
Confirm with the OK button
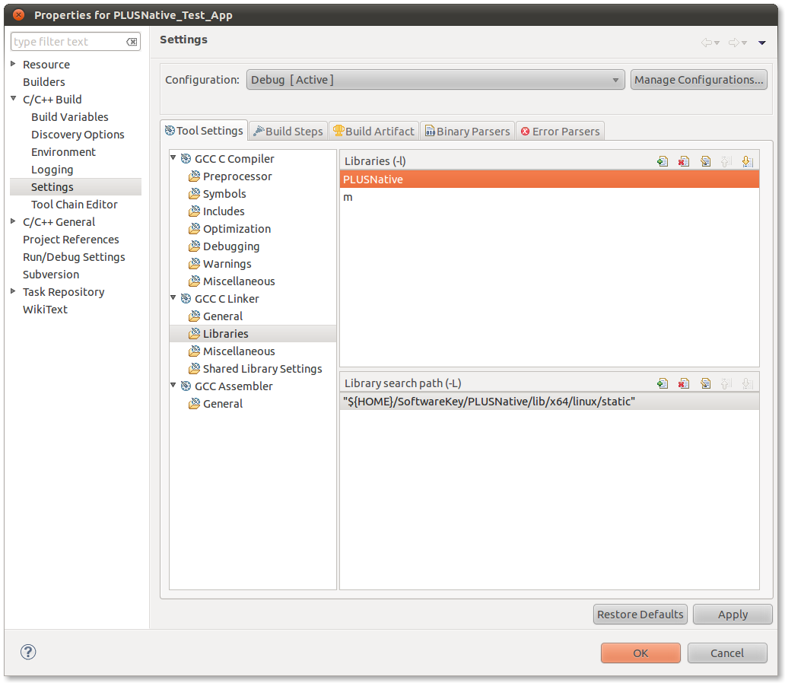pyautogui.click(x=640, y=653)
